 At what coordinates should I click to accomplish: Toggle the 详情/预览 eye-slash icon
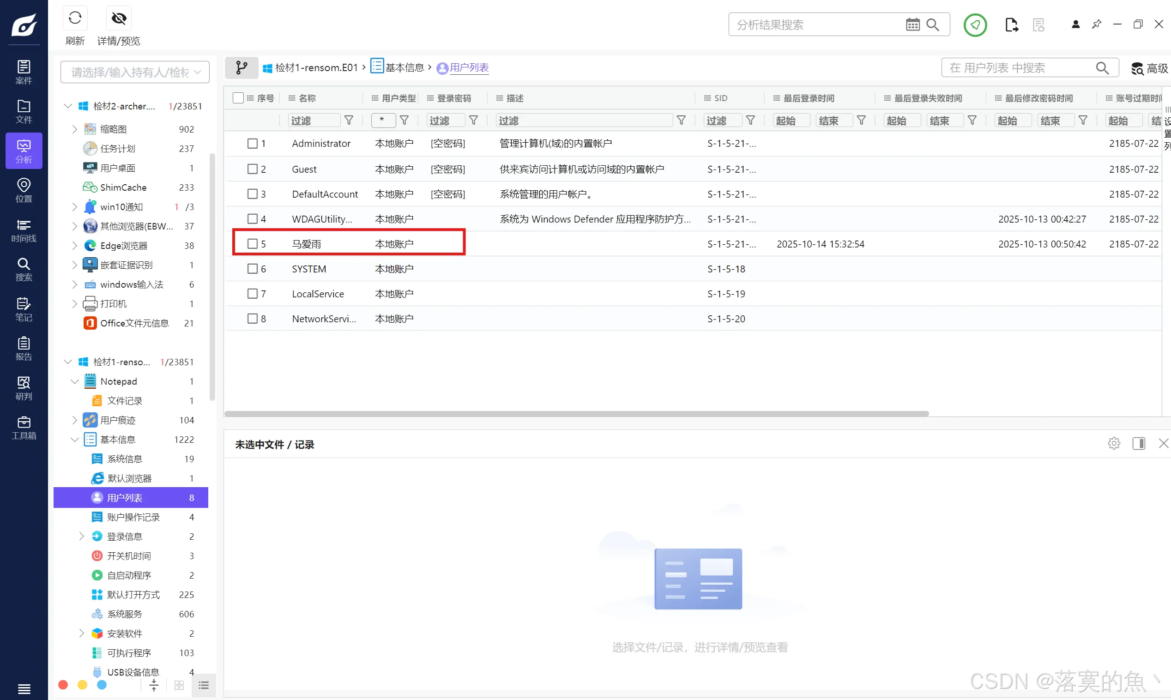119,18
